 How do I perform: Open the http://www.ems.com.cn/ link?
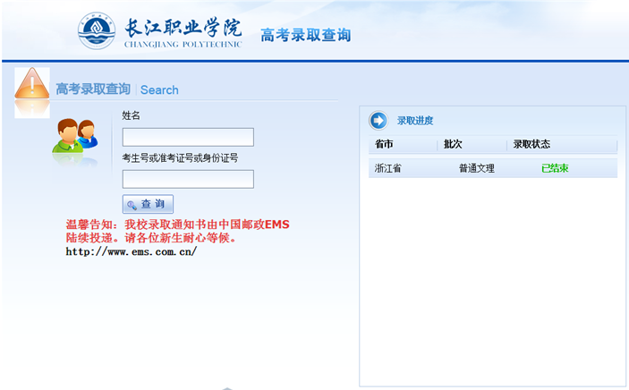point(131,251)
